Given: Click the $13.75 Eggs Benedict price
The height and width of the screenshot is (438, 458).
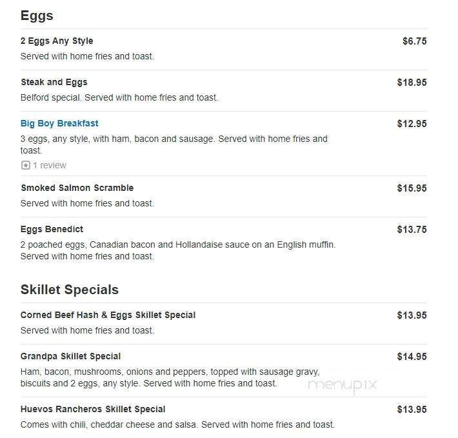Looking at the screenshot, I should [412, 230].
